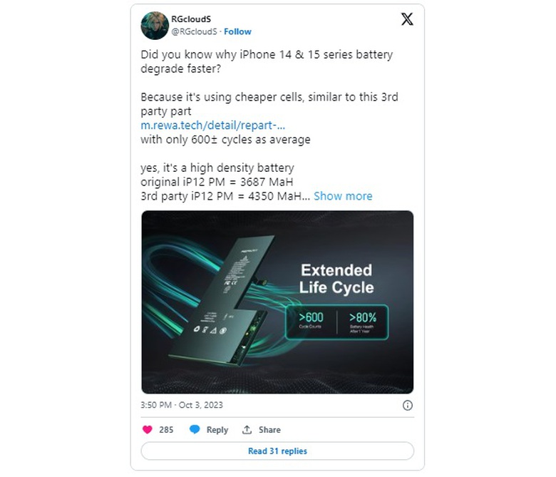Open the Extended Life Cycle battery image
The image size is (556, 477).
(x=277, y=302)
